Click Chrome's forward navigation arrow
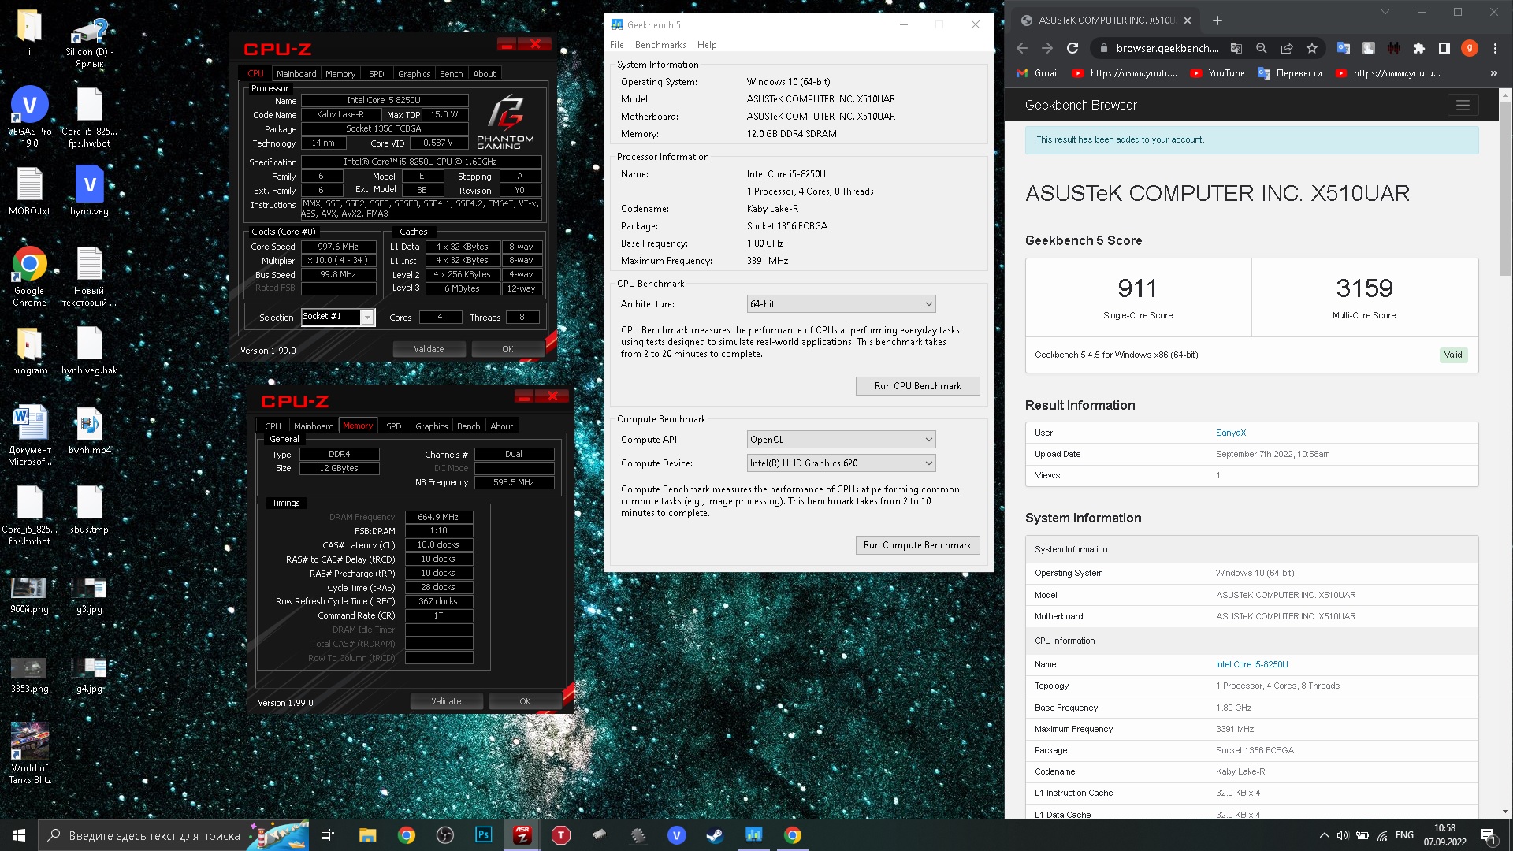 click(x=1046, y=48)
